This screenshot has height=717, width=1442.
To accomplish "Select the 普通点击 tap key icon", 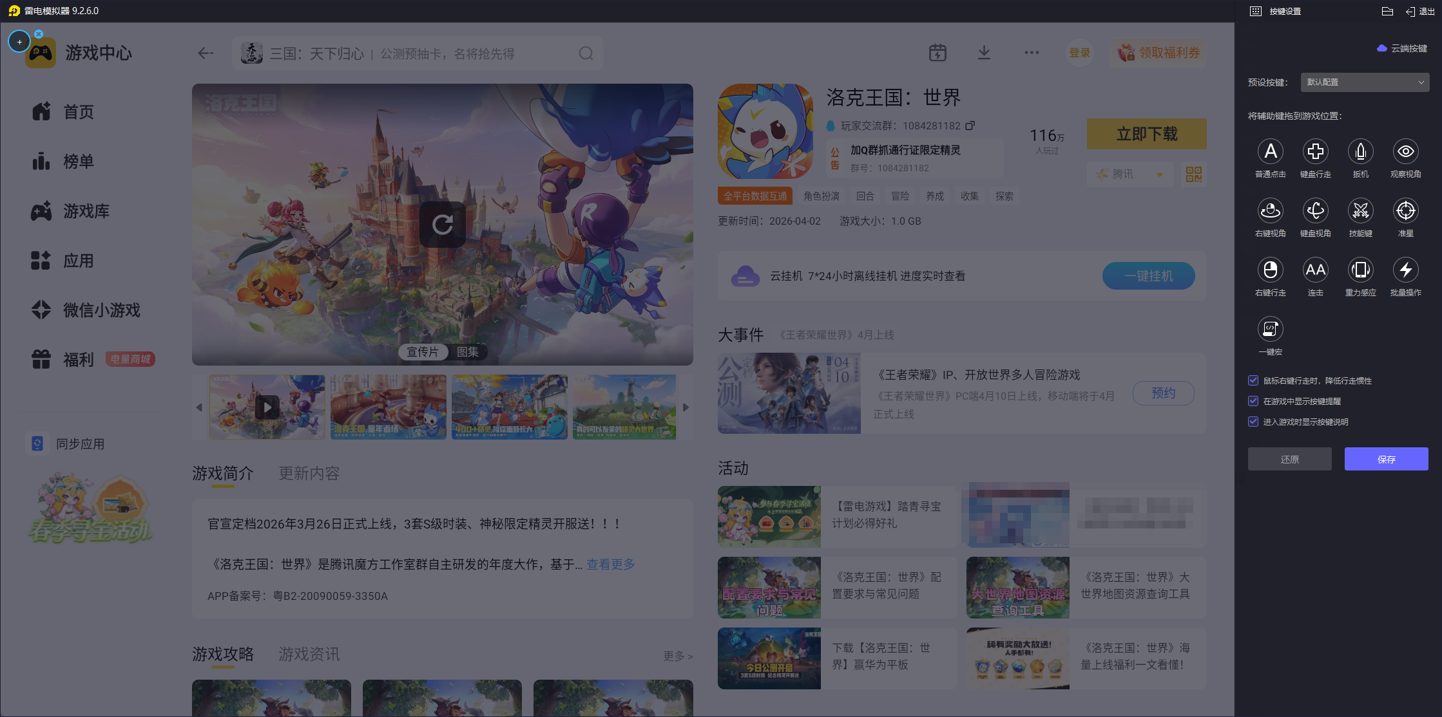I will (x=1270, y=152).
